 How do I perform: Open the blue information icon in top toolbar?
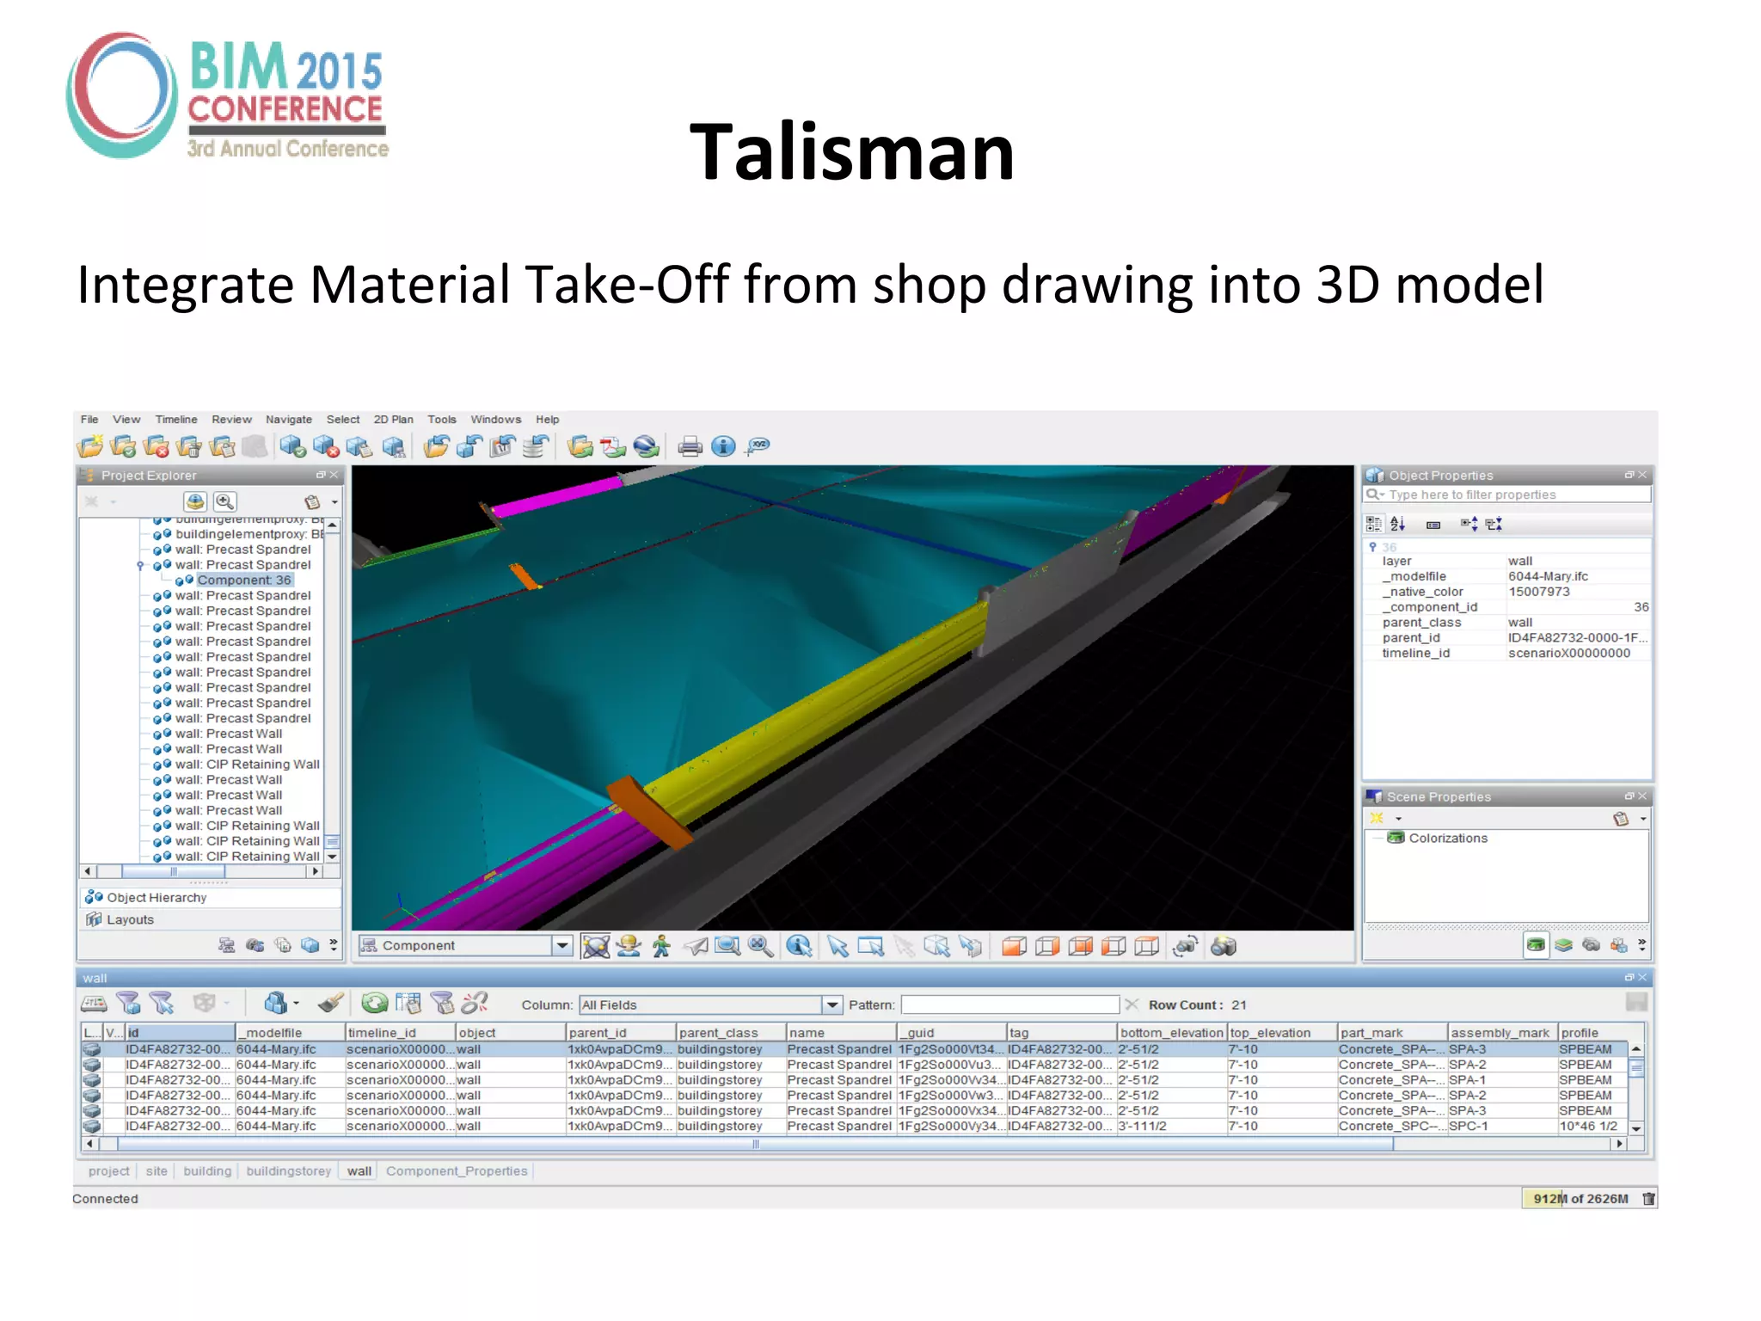(x=724, y=446)
